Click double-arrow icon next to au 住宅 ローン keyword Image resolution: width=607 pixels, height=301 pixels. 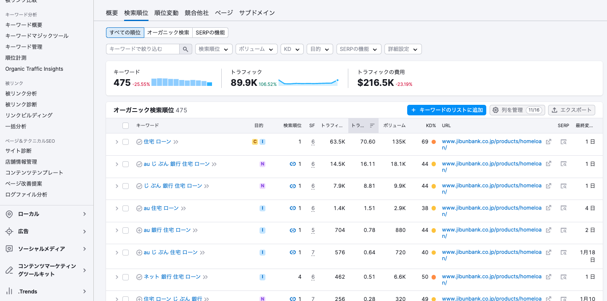(183, 208)
